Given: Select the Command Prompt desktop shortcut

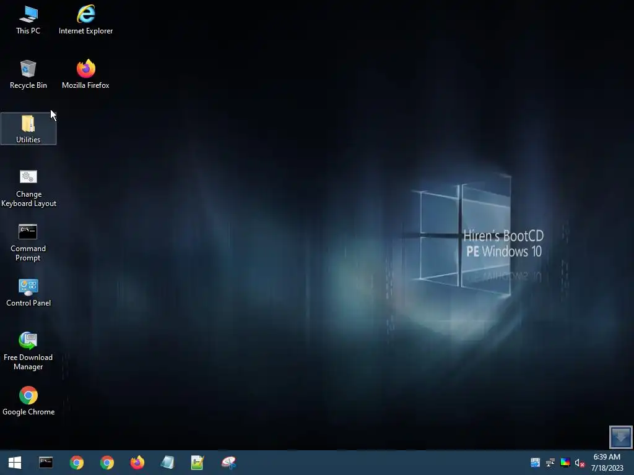Looking at the screenshot, I should point(28,242).
